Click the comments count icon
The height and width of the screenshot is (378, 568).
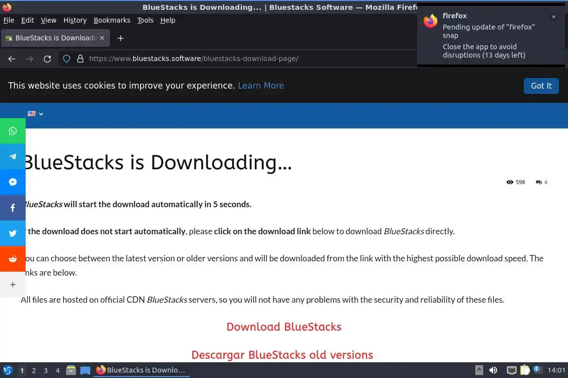pos(538,182)
